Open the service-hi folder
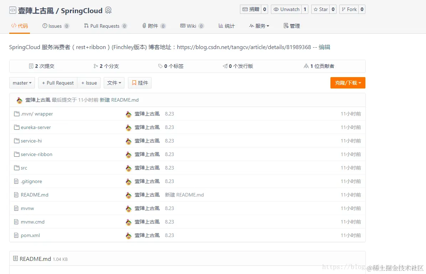This screenshot has width=426, height=274. click(x=31, y=141)
